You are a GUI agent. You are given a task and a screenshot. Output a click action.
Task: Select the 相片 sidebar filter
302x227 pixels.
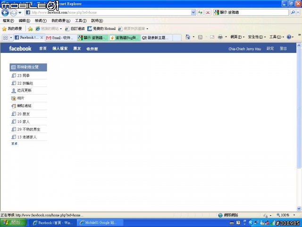pyautogui.click(x=28, y=98)
